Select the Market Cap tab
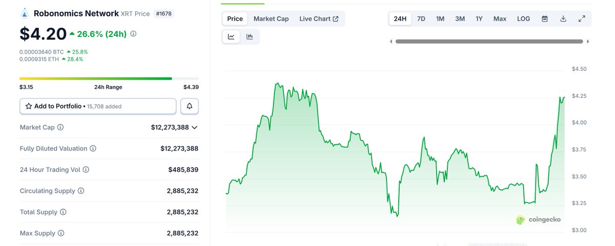615x246 pixels. pos(271,18)
